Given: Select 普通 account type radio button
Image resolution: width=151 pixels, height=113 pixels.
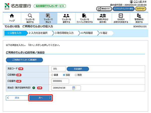Looking at the screenshot, I should (52, 75).
